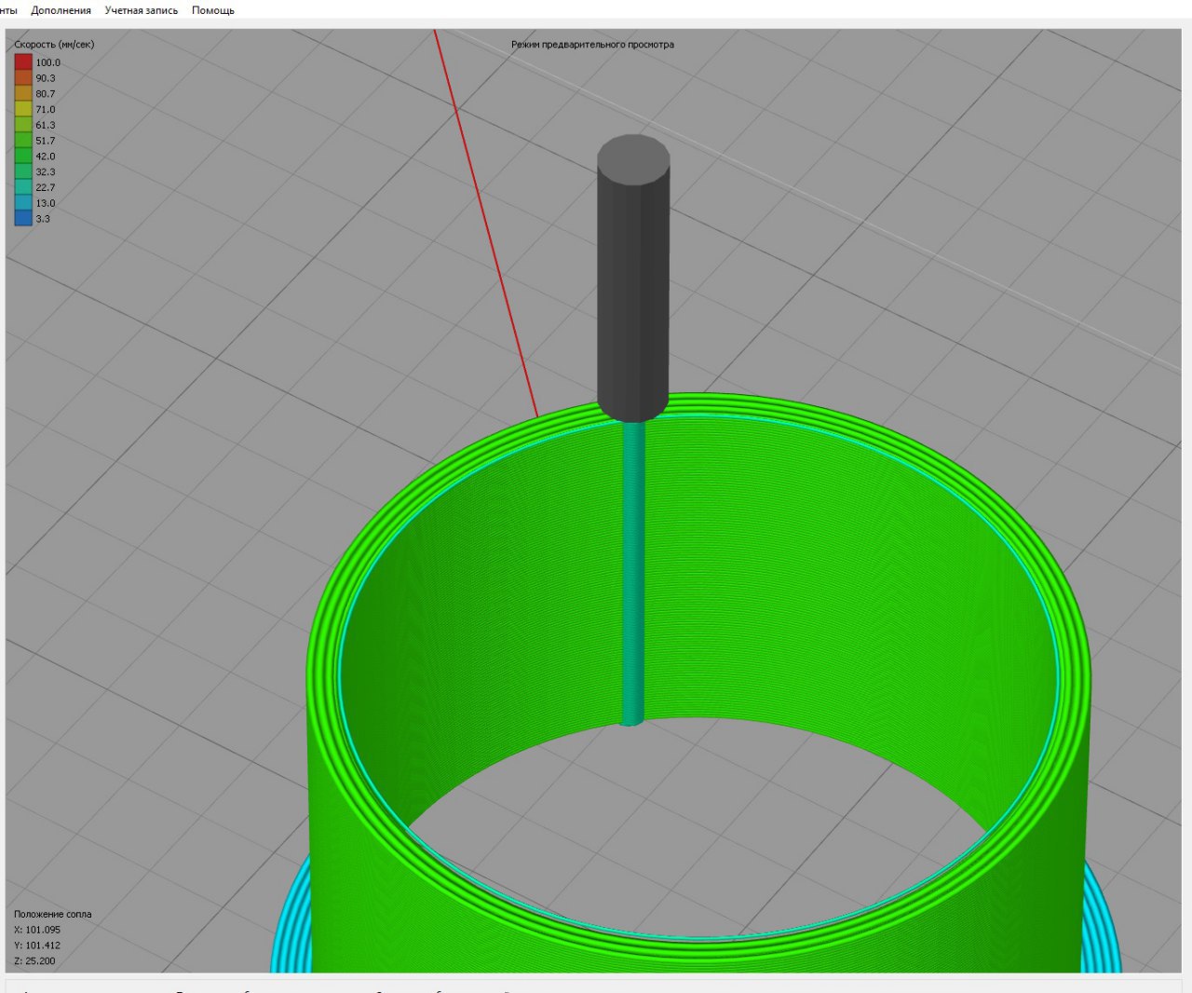Viewport: 1192px width, 993px height.
Task: Click the Y: 101.412 nozzle coordinate
Action: pos(37,945)
